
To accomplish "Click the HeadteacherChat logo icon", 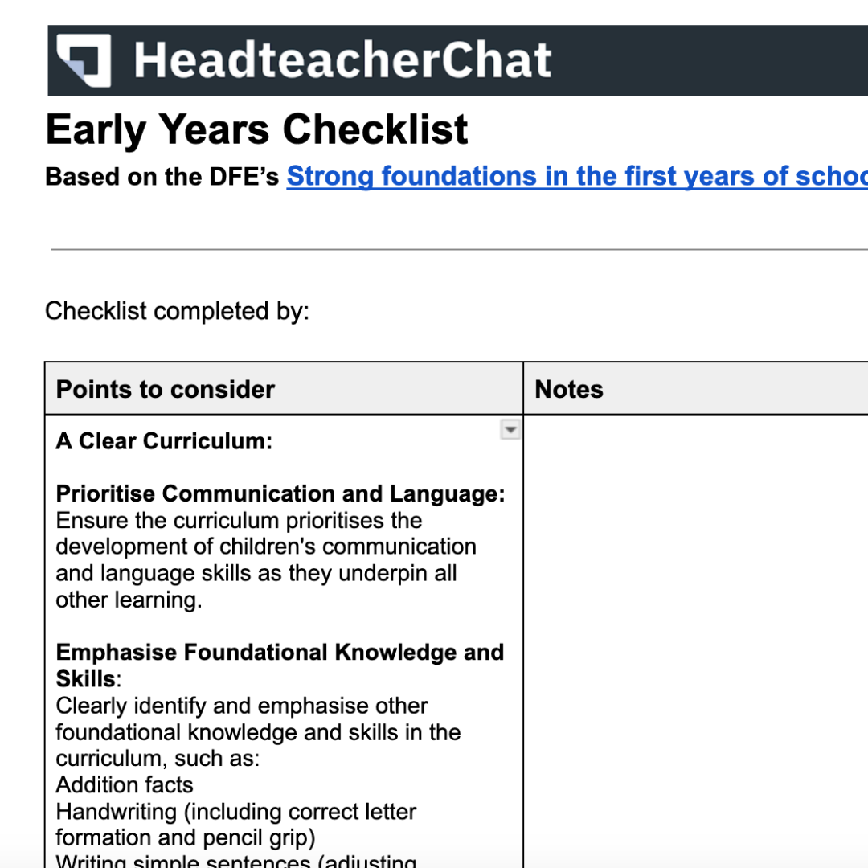I will point(83,60).
